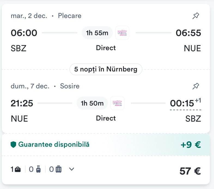The width and height of the screenshot is (214, 189).
Task: Click the Guarantee disponibilă label
Action: point(54,144)
